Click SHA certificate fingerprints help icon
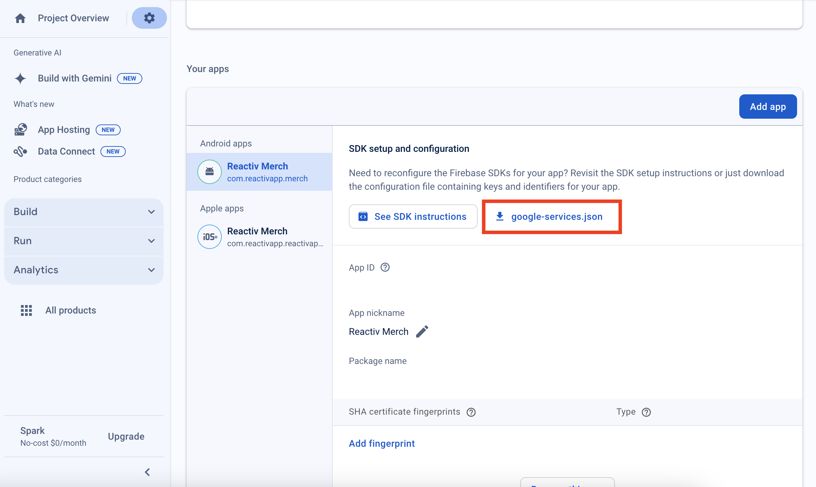This screenshot has width=816, height=487. point(471,412)
